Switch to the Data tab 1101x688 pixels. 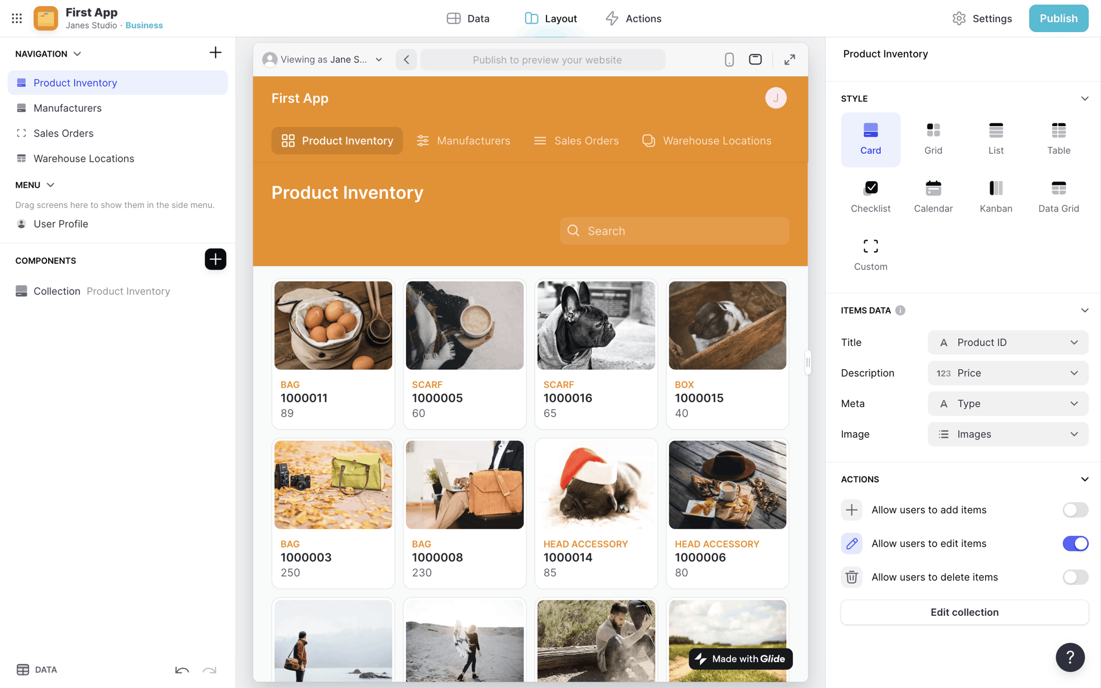[468, 18]
